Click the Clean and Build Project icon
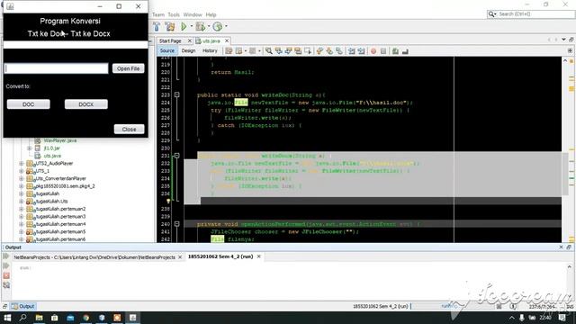576x324 pixels. [x=170, y=26]
